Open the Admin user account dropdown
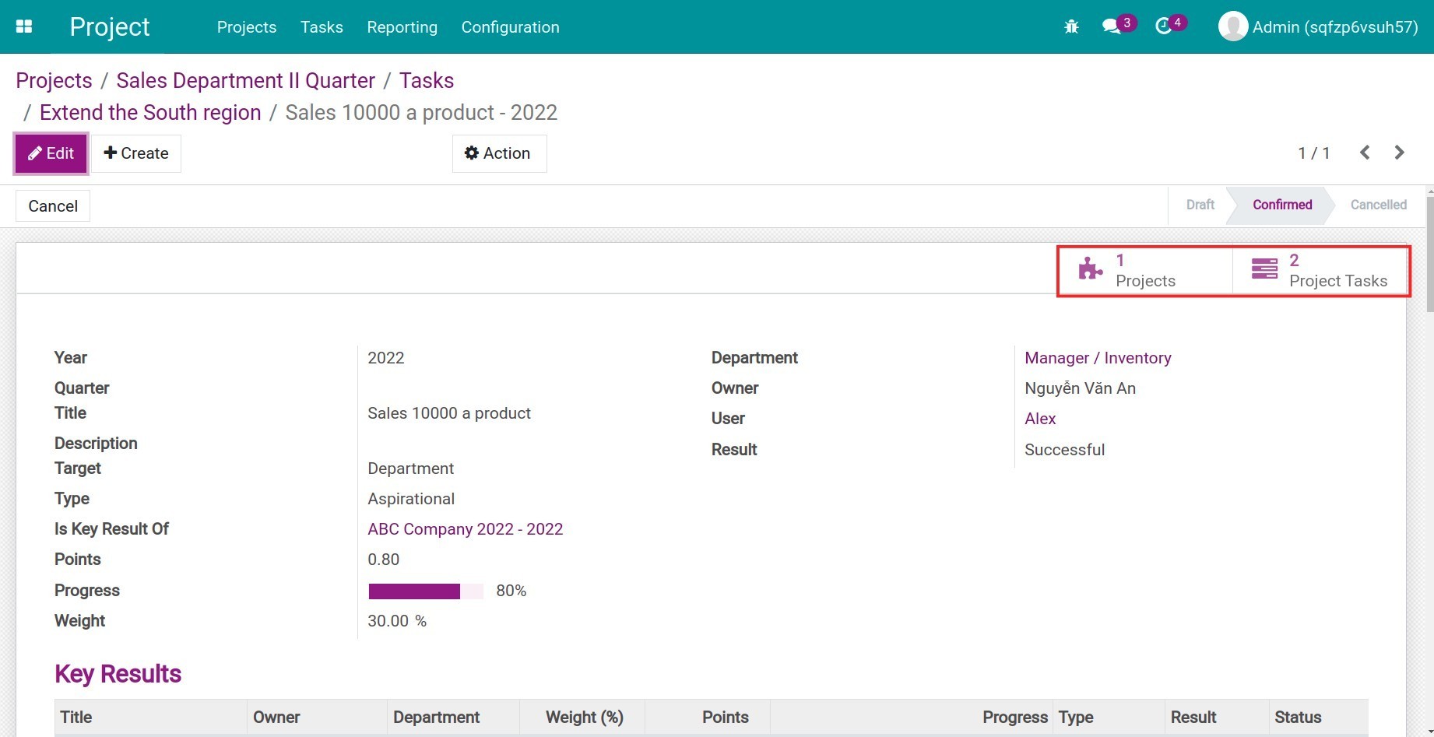The image size is (1434, 737). click(x=1317, y=26)
